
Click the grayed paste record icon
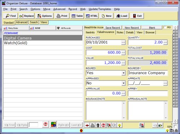114,125
